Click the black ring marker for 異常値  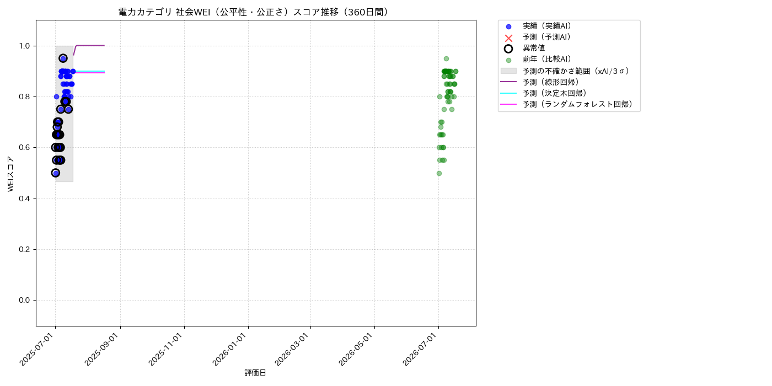click(508, 49)
